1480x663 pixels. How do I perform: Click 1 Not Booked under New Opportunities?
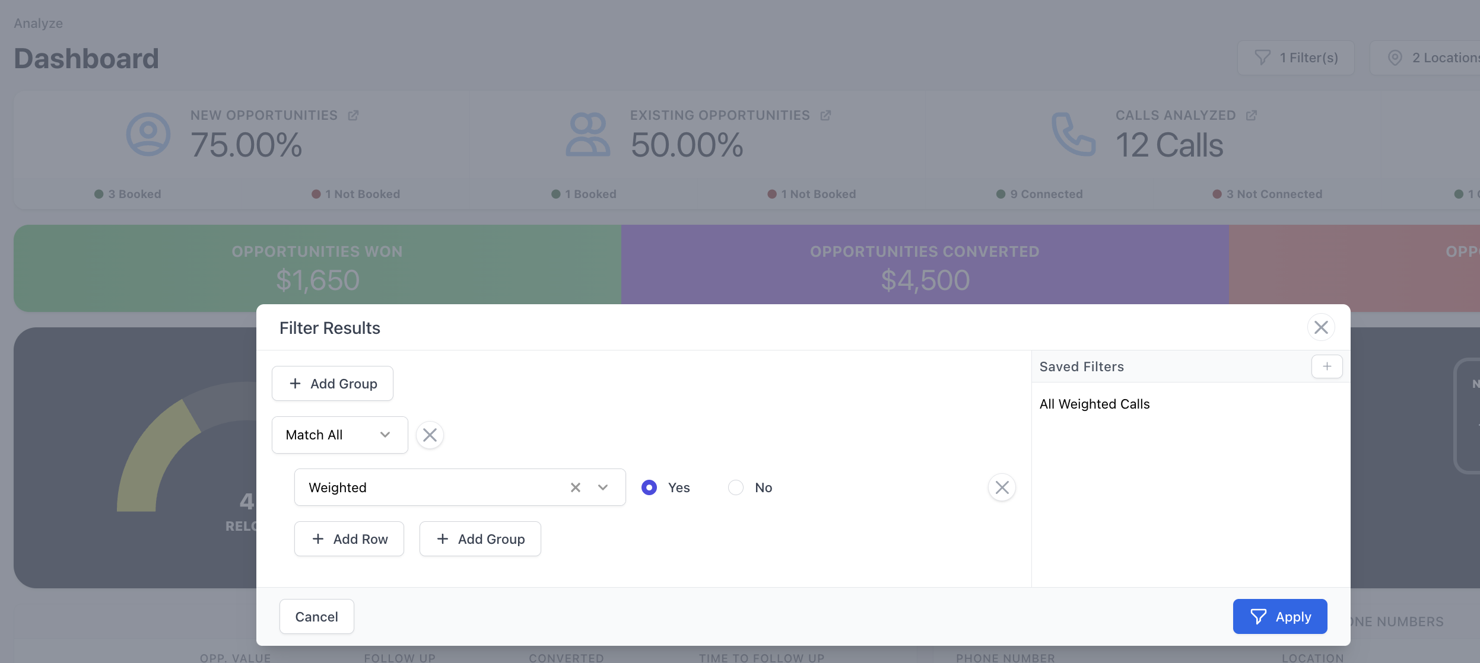[356, 195]
